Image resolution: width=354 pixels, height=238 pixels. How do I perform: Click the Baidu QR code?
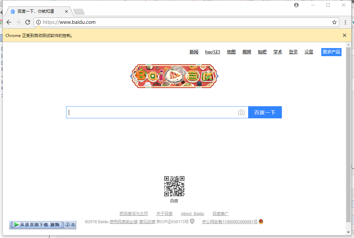point(174,186)
